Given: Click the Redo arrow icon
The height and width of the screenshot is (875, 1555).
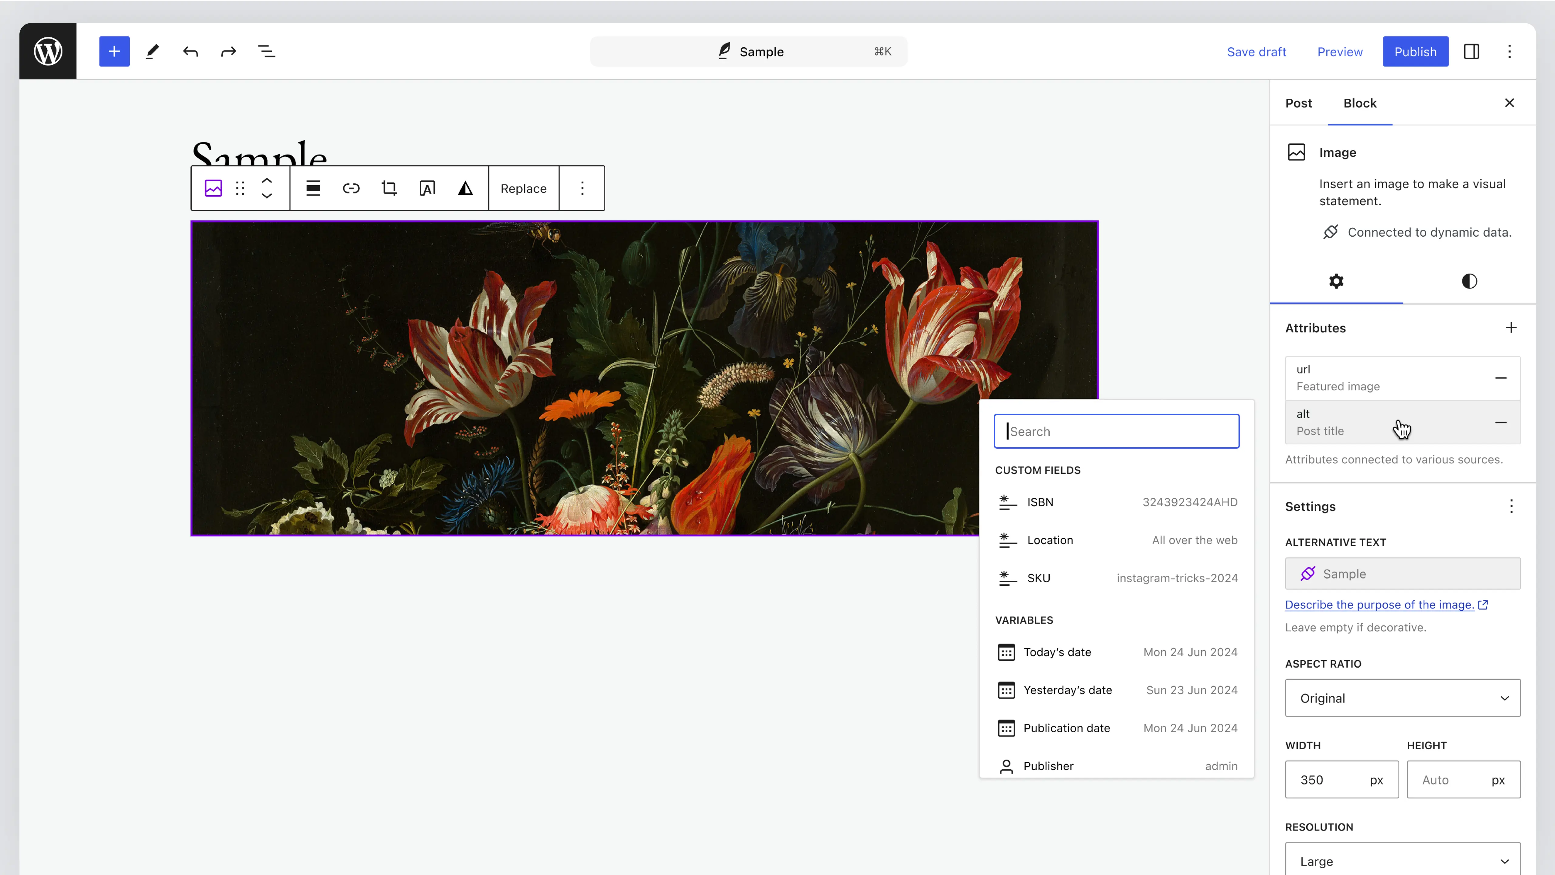Looking at the screenshot, I should pos(228,51).
